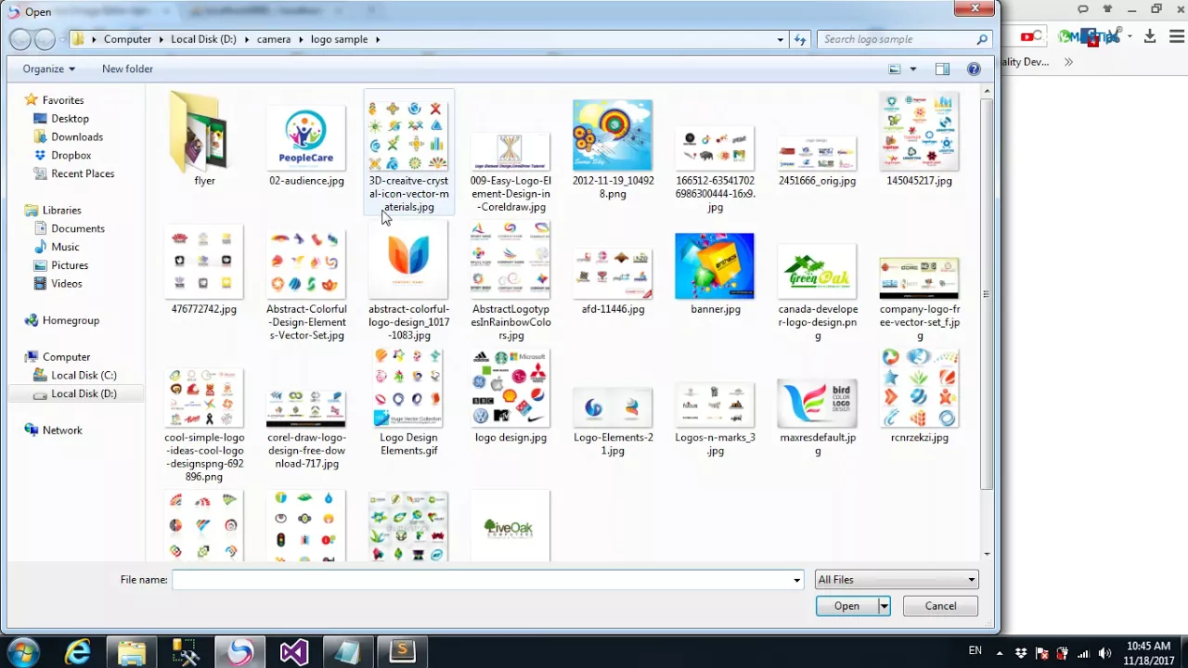Launch Internet Explorer from taskbar
Viewport: 1188px width, 668px height.
tap(78, 652)
